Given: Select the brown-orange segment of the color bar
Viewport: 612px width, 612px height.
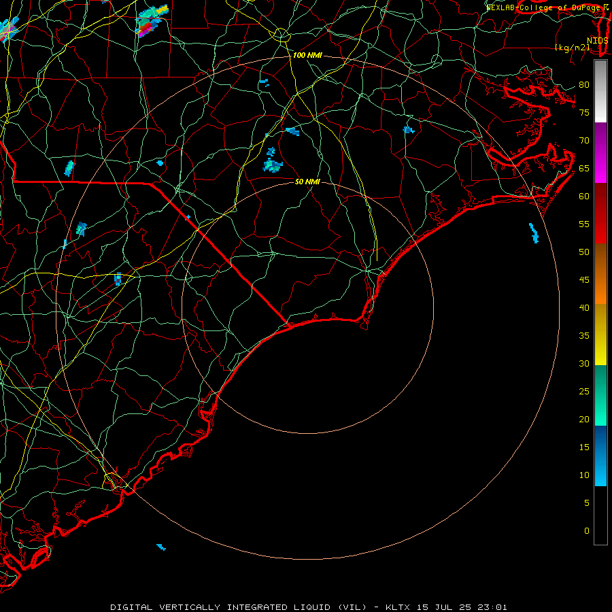Looking at the screenshot, I should pyautogui.click(x=600, y=273).
